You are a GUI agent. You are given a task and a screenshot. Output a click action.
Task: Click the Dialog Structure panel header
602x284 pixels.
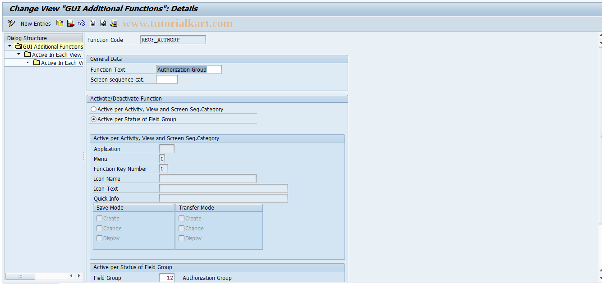(44, 38)
